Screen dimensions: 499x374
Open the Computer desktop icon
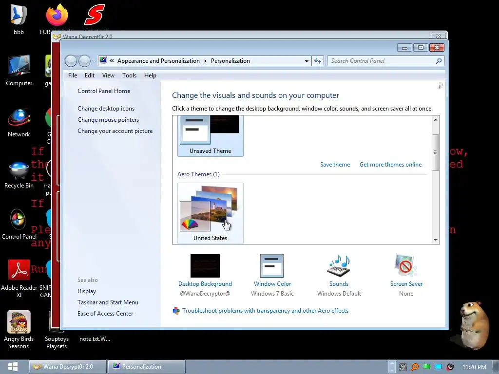pyautogui.click(x=19, y=71)
